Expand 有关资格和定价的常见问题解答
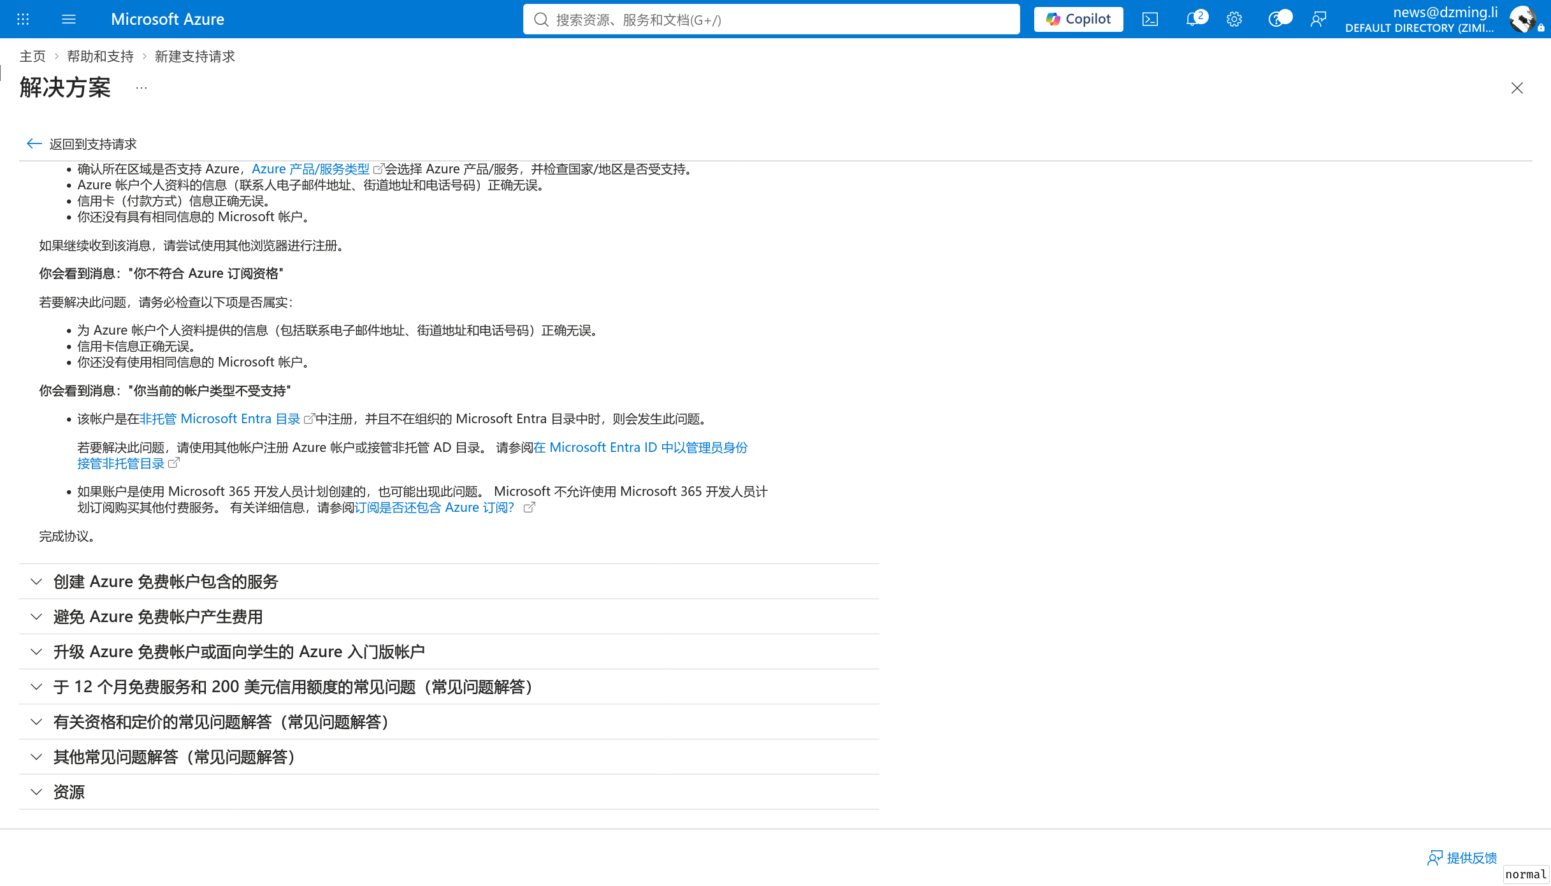This screenshot has height=886, width=1551. pyautogui.click(x=449, y=722)
